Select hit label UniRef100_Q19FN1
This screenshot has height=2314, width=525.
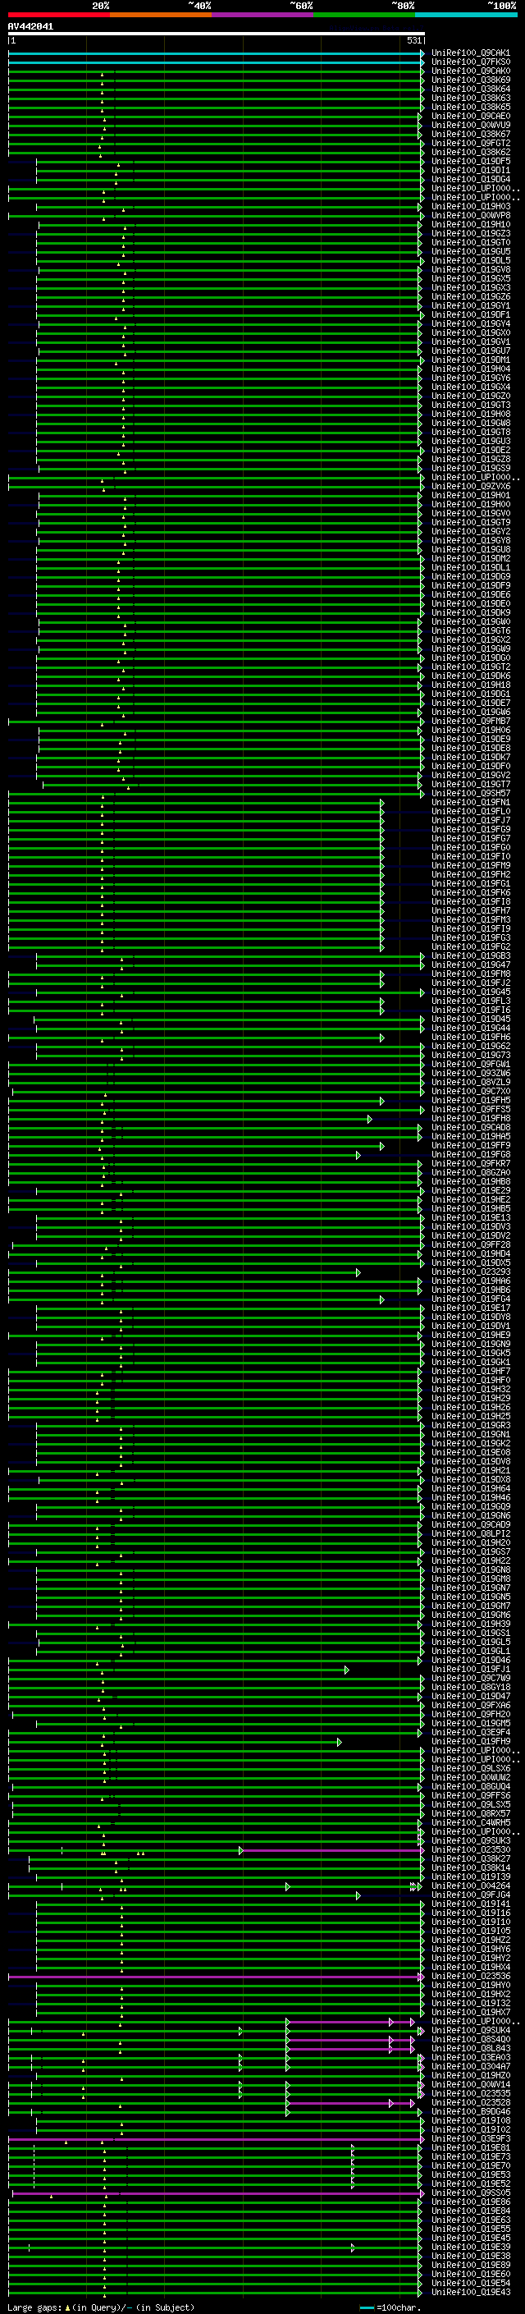point(471,803)
